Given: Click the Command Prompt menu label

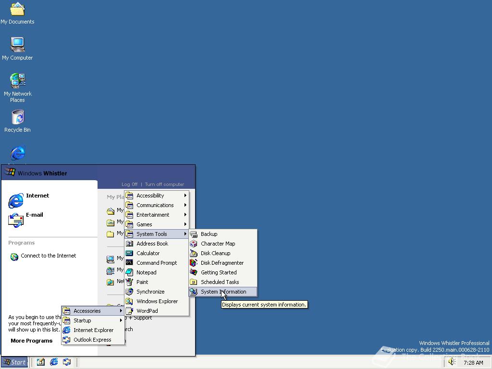Looking at the screenshot, I should (157, 263).
